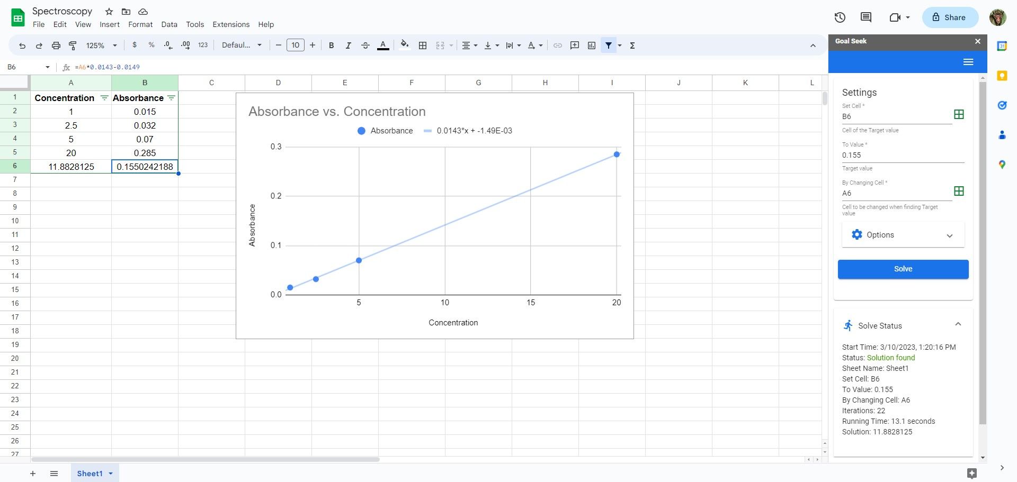Open the text color picker
Screen dimensions: 1017x482
pyautogui.click(x=383, y=46)
